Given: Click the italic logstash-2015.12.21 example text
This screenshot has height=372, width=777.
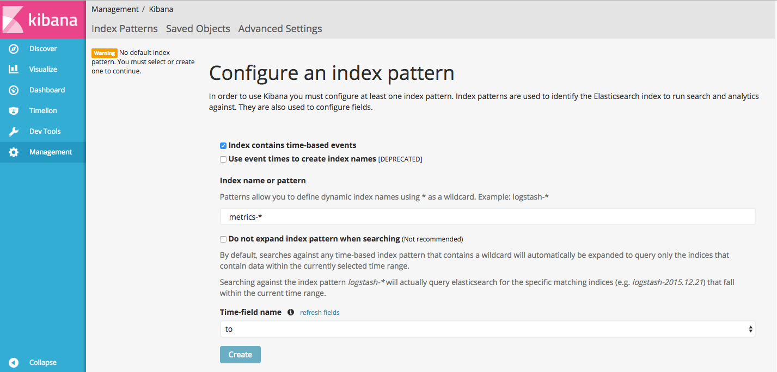Looking at the screenshot, I should 667,283.
